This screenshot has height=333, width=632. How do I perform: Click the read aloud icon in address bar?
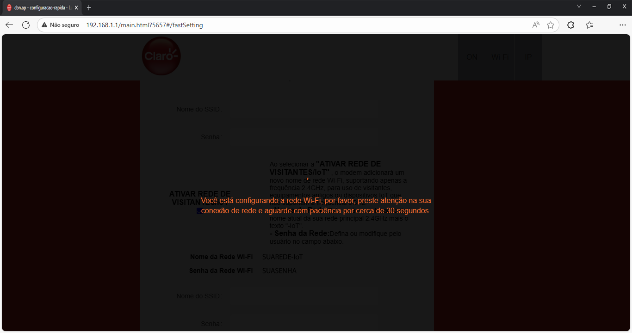(x=536, y=25)
